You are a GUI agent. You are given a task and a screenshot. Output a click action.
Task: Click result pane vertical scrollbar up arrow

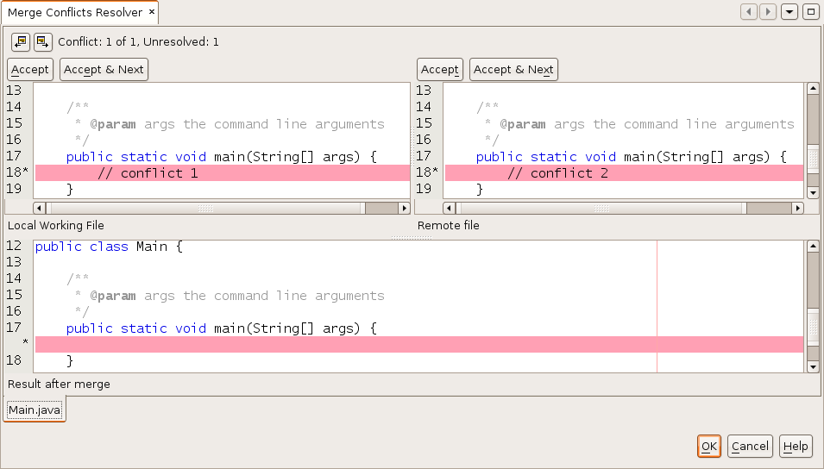(x=813, y=247)
